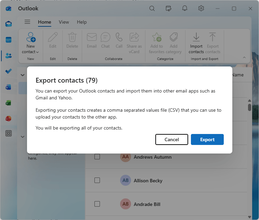Click the Call phone icon
This screenshot has height=220, width=259.
click(119, 37)
